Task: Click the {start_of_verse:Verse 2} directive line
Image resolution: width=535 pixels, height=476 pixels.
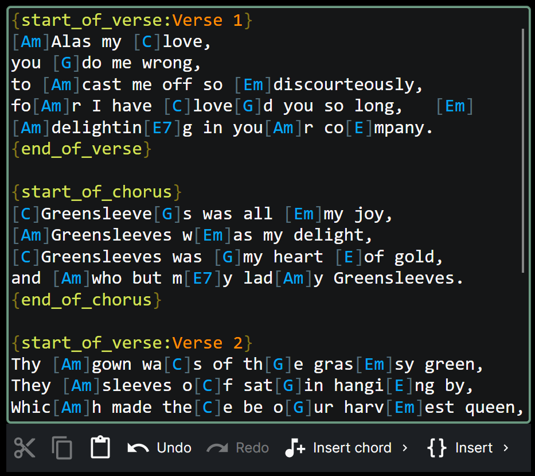Action: tap(132, 343)
